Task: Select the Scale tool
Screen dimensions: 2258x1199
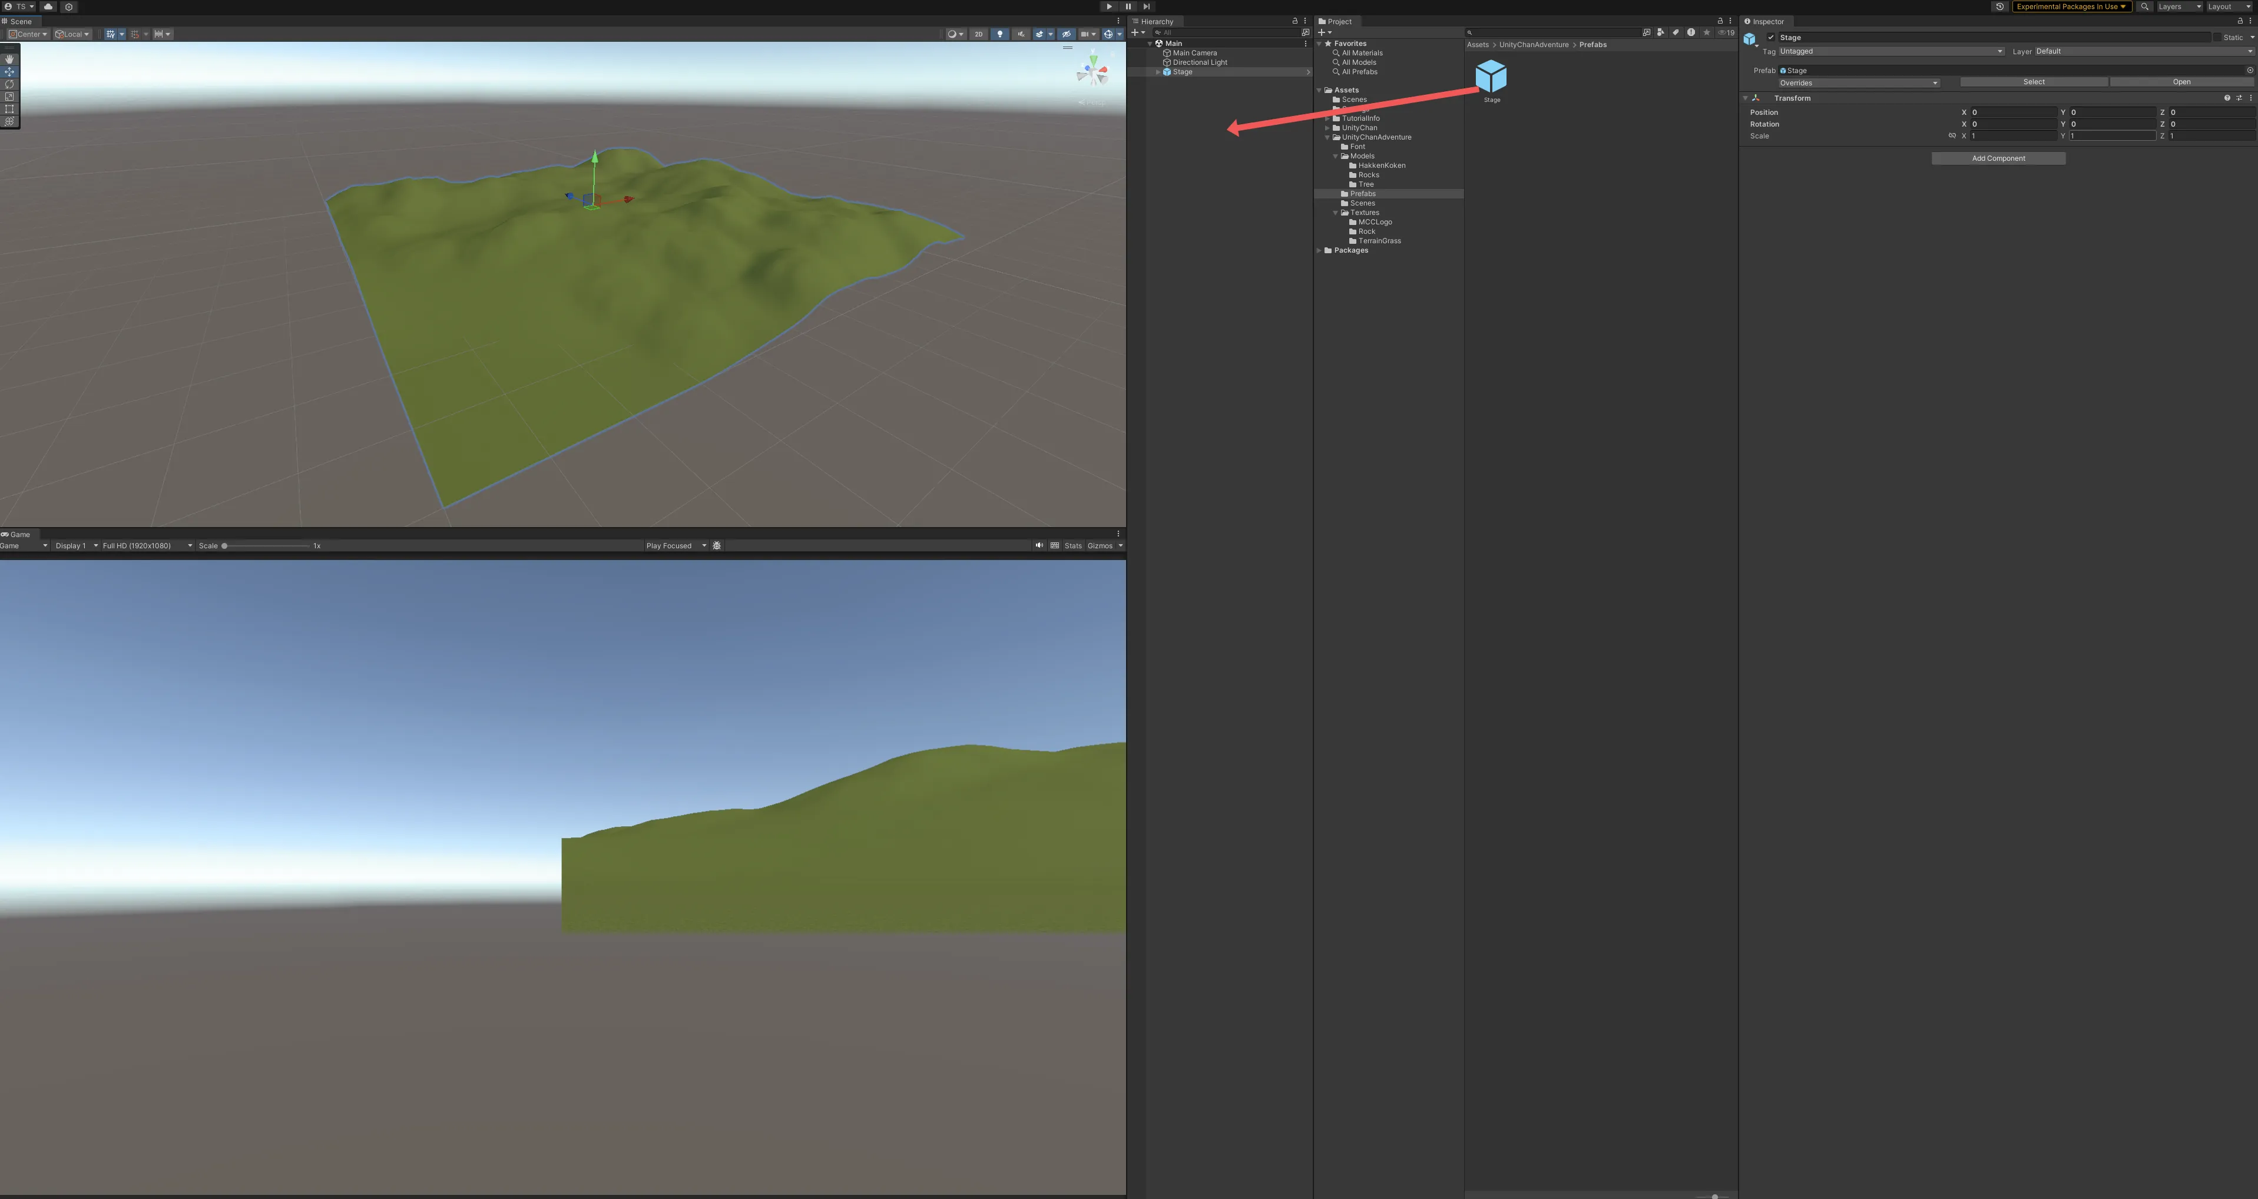Action: (9, 97)
